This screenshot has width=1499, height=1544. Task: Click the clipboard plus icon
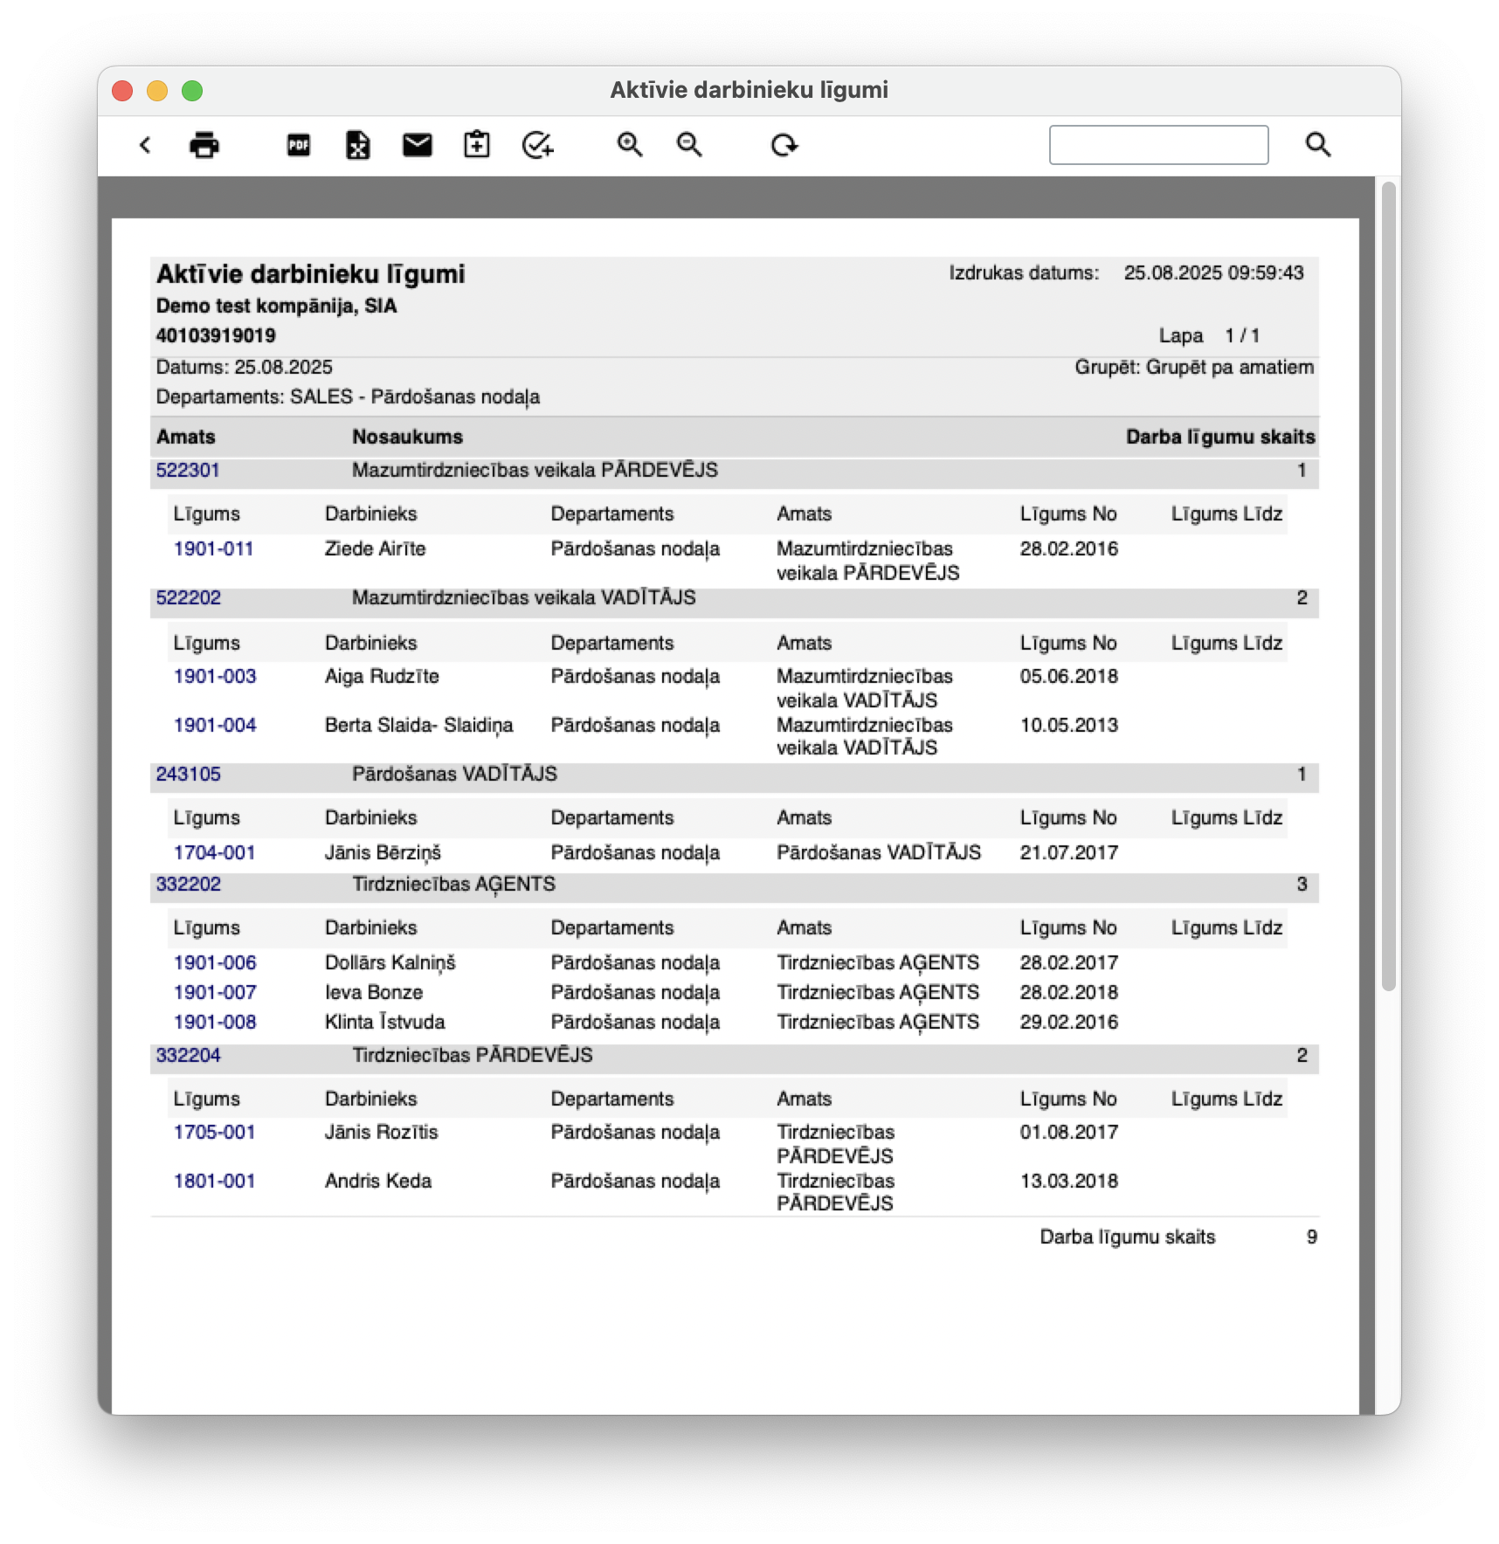pyautogui.click(x=477, y=145)
